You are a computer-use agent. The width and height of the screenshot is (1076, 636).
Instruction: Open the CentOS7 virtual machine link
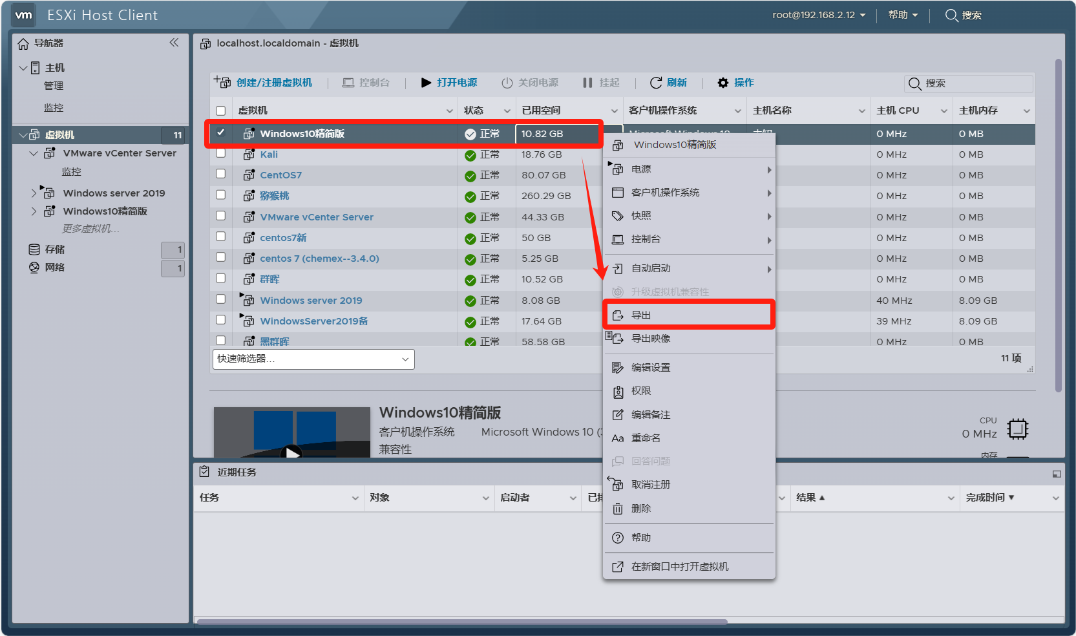[x=280, y=175]
